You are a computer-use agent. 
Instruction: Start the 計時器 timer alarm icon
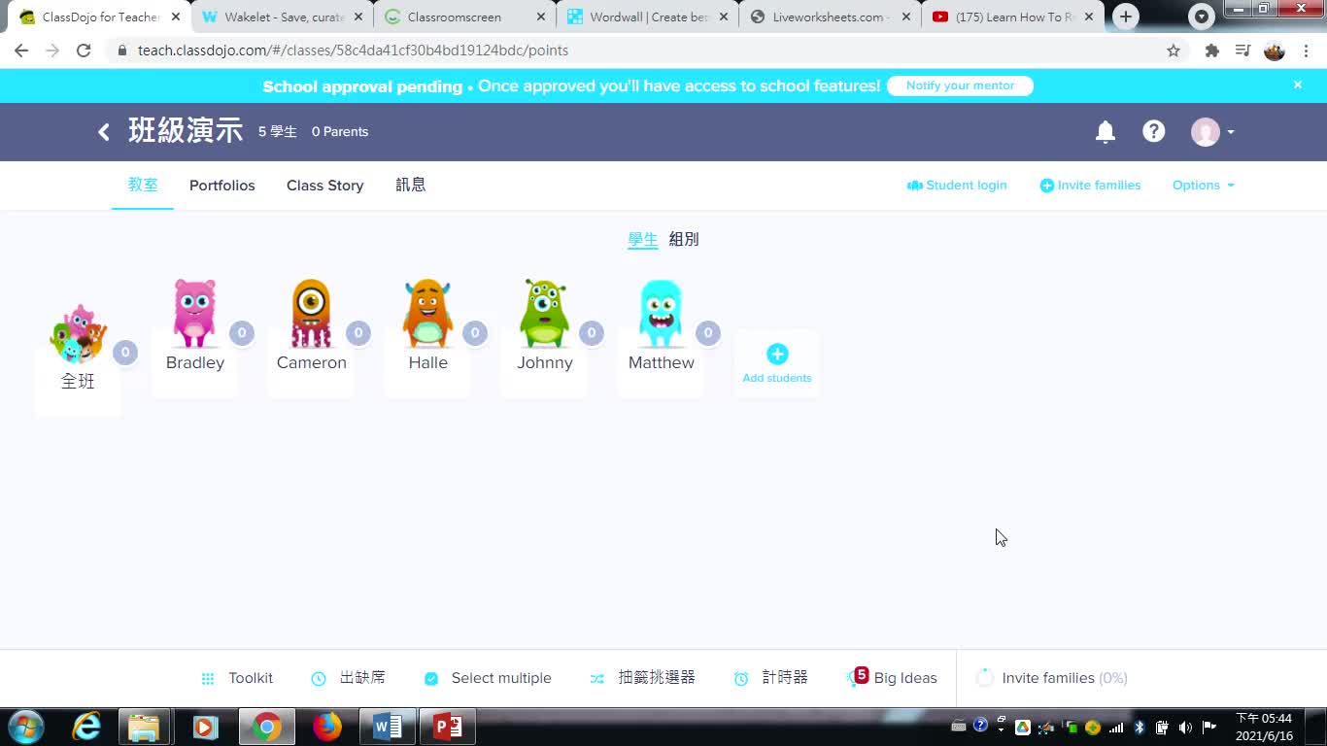coord(741,679)
